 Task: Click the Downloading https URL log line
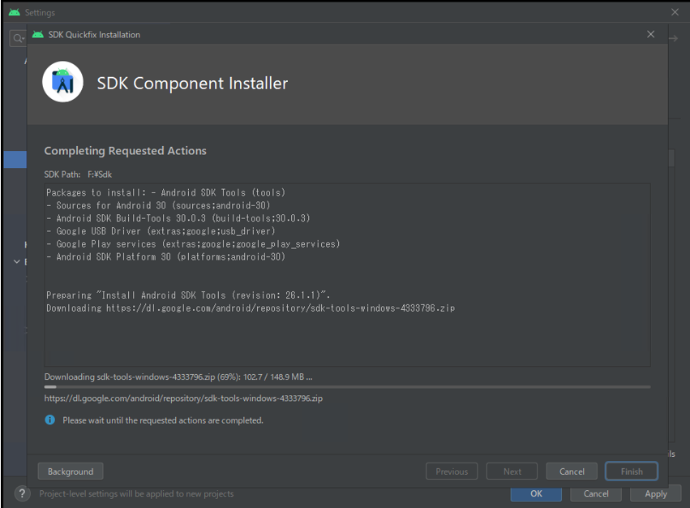[251, 308]
